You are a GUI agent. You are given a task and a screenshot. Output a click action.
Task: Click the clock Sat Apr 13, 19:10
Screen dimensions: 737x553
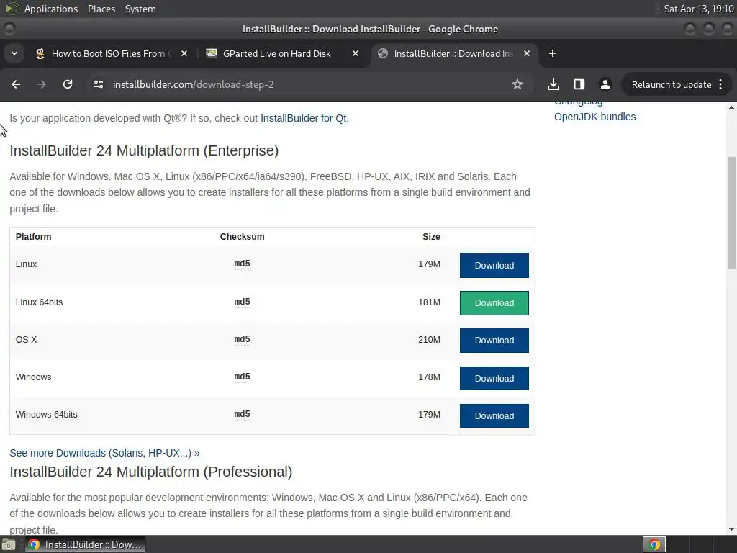coord(698,9)
